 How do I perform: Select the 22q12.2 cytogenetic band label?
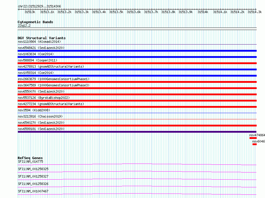click(24, 26)
